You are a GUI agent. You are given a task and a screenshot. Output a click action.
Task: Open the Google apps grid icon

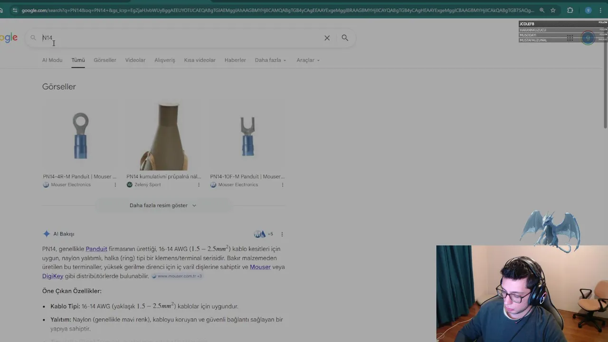point(570,38)
